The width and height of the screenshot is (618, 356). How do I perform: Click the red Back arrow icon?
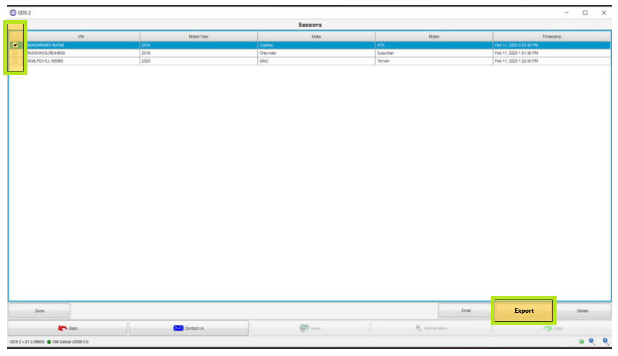point(63,328)
